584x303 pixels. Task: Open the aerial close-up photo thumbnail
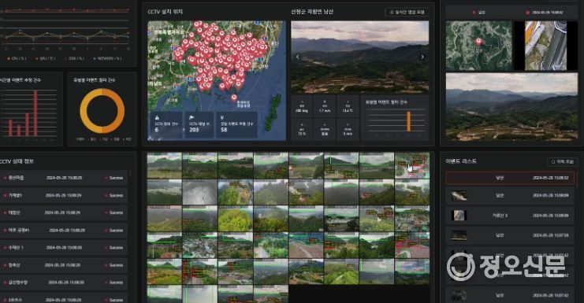click(x=545, y=46)
